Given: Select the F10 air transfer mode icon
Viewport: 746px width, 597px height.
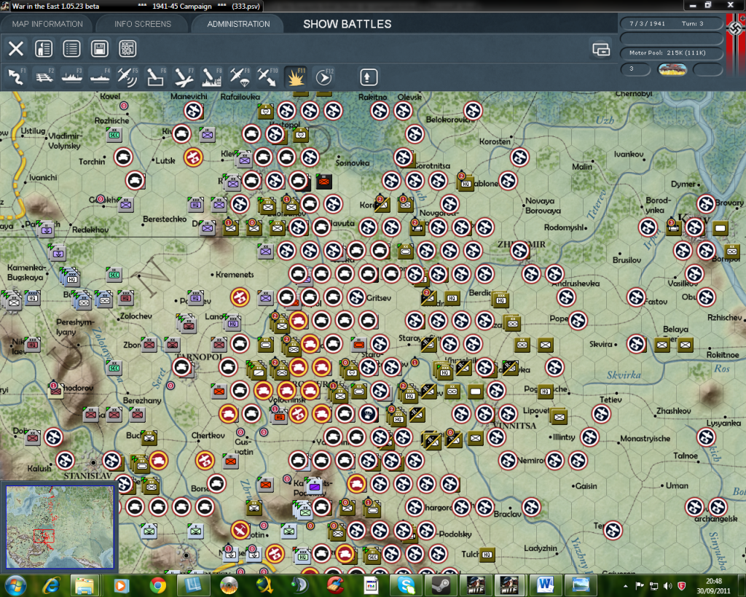Looking at the screenshot, I should (267, 77).
